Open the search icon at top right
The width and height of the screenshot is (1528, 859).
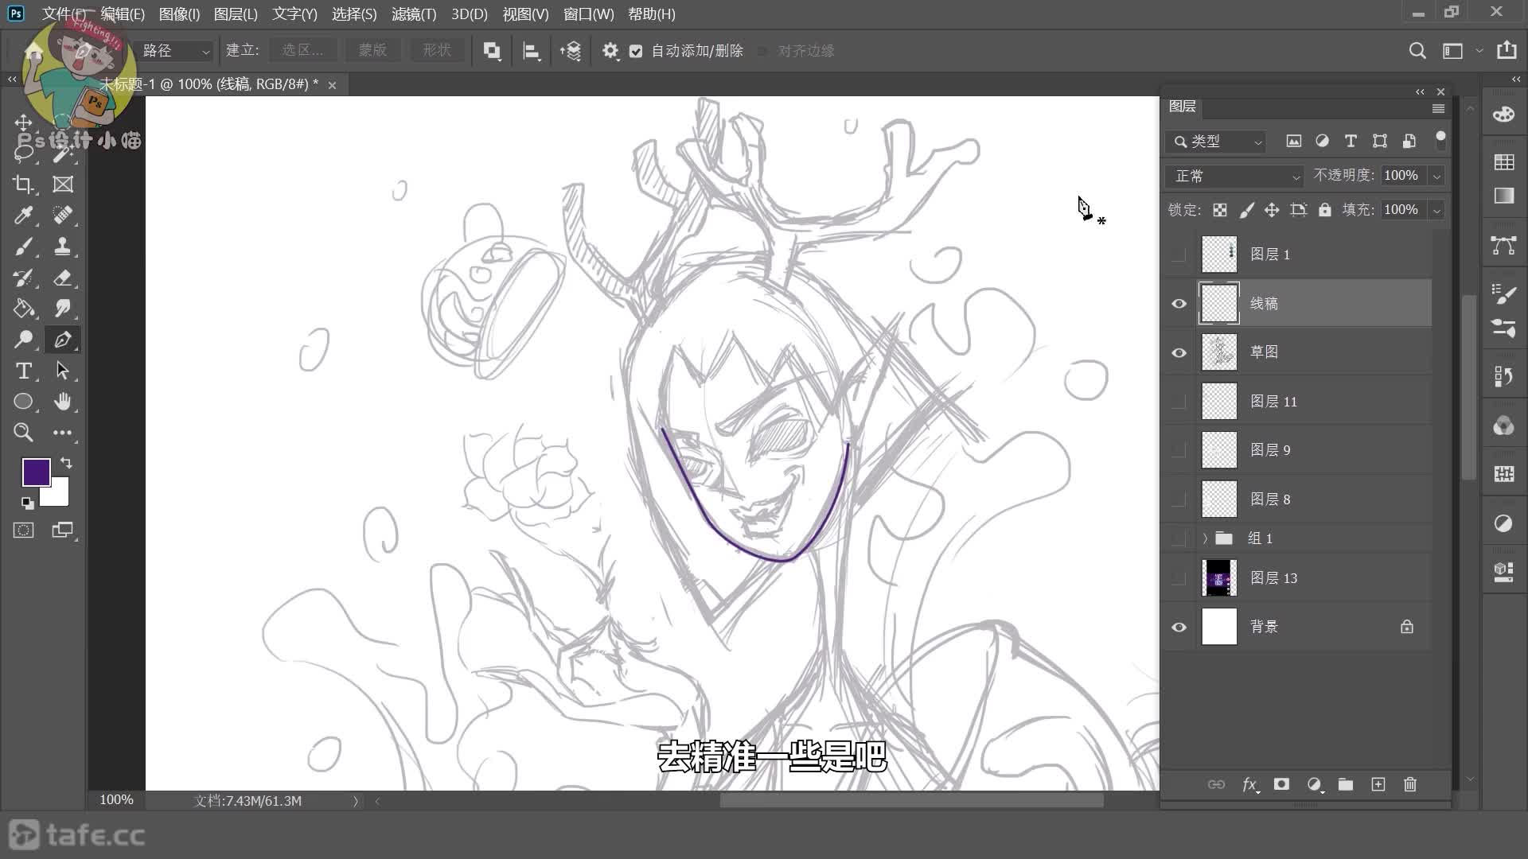(1417, 51)
